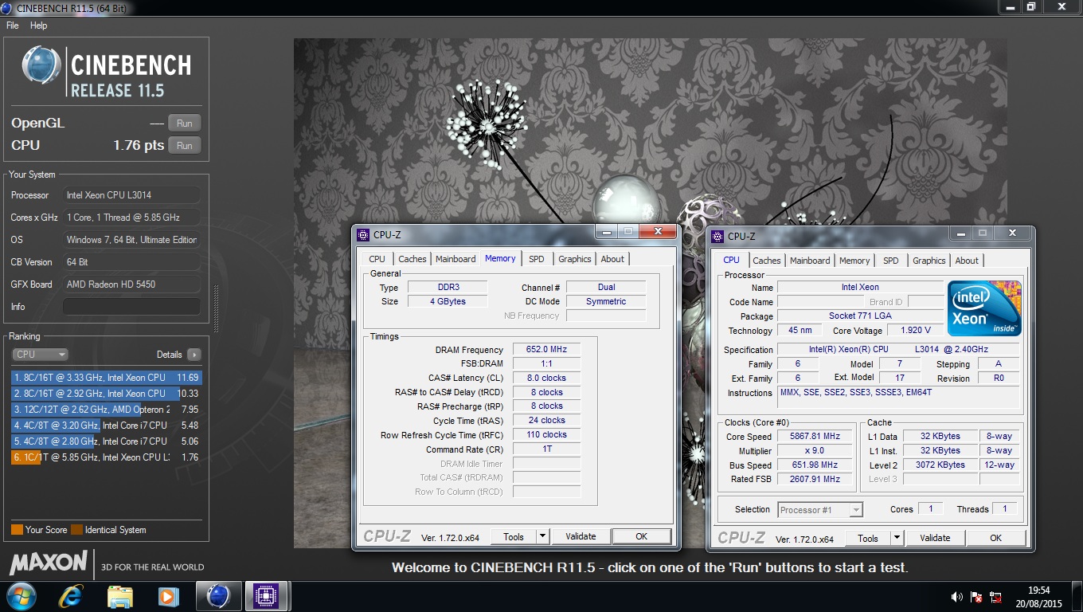
Task: Open SPD tab in memory CPU-Z window
Action: pyautogui.click(x=537, y=259)
